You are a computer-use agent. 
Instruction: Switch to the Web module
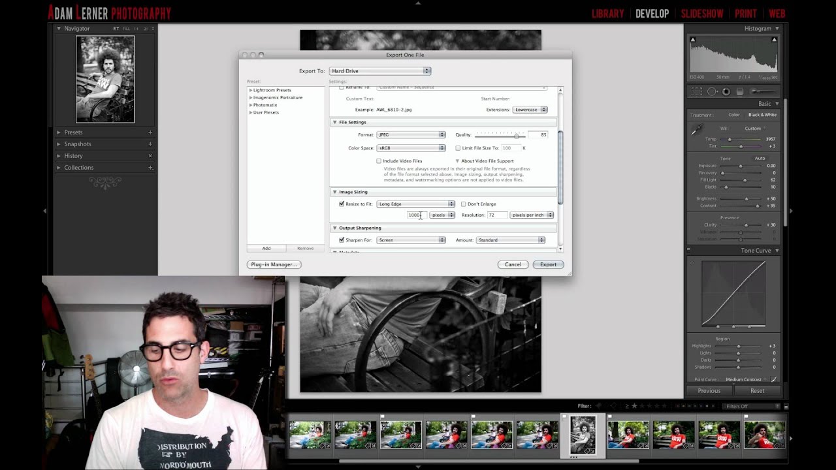[x=777, y=13]
